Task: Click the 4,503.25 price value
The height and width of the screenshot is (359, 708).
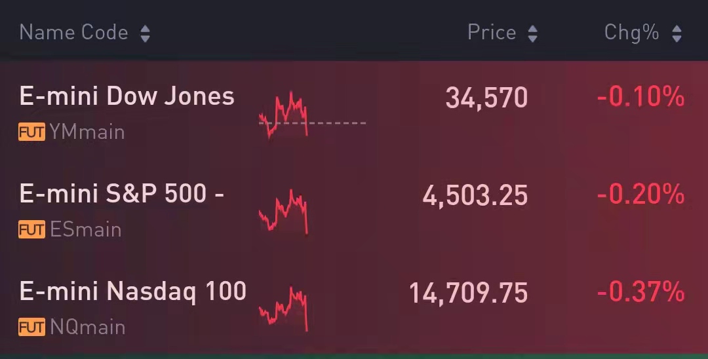Action: click(x=475, y=195)
